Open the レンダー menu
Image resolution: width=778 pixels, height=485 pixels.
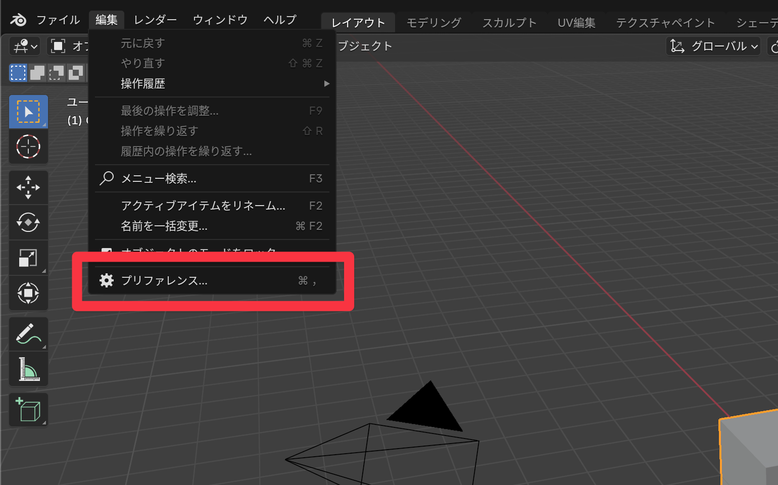pyautogui.click(x=155, y=20)
